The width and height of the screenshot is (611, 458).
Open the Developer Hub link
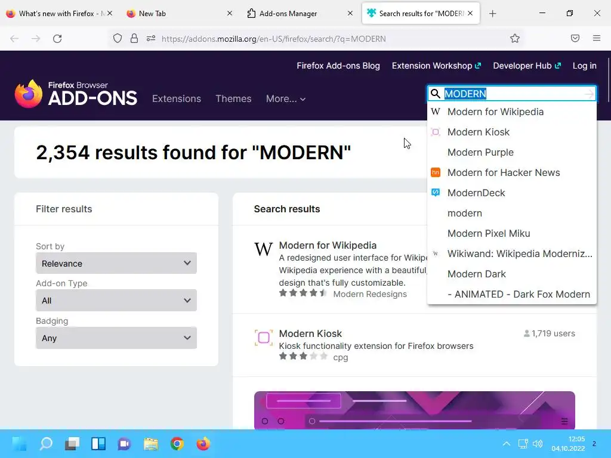pos(527,66)
